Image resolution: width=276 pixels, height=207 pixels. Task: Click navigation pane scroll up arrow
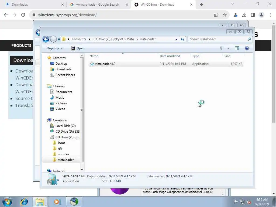pos(82,55)
